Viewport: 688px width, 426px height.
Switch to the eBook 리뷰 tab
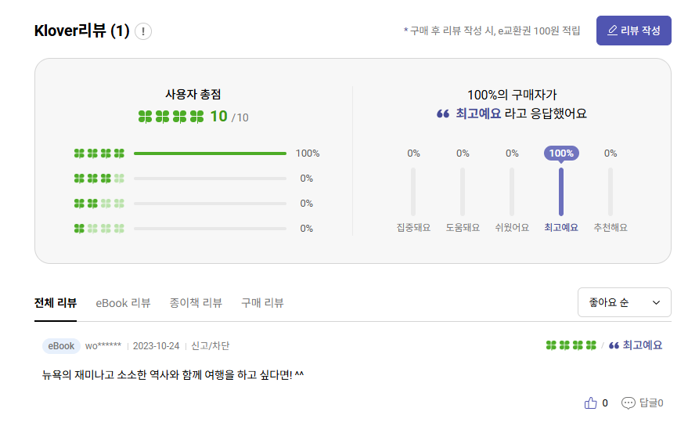[123, 303]
